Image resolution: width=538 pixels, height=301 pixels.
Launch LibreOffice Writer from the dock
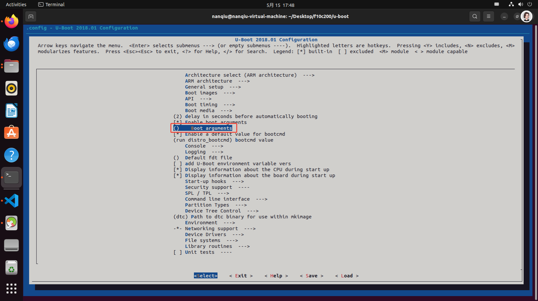pyautogui.click(x=11, y=110)
